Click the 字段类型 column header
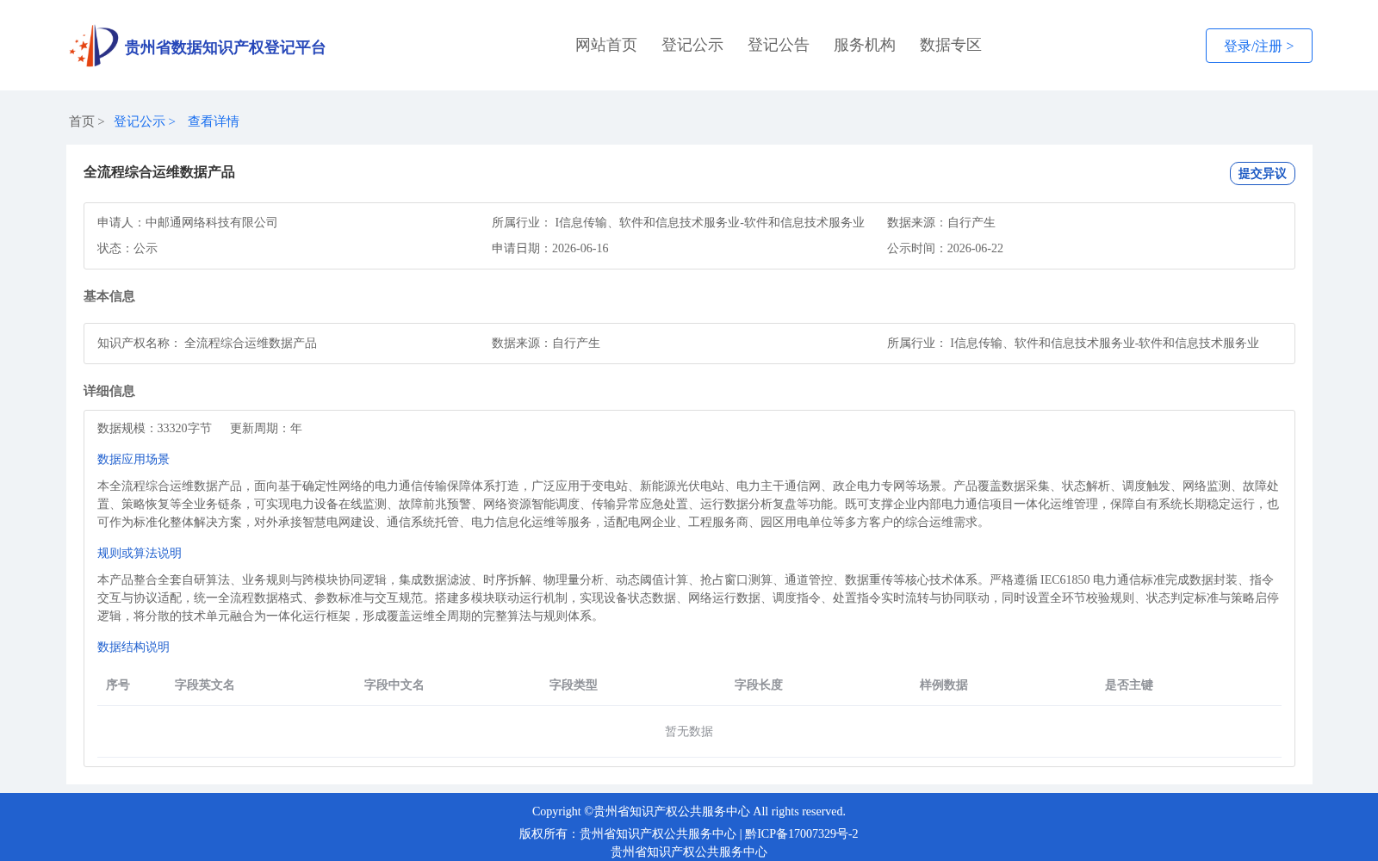The image size is (1378, 861). click(574, 684)
